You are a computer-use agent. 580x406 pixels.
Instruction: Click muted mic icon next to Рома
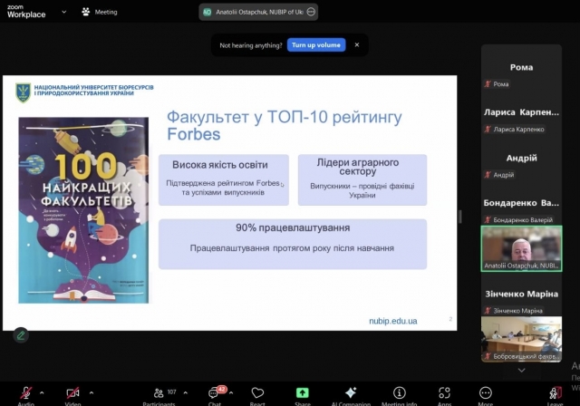[x=488, y=84]
